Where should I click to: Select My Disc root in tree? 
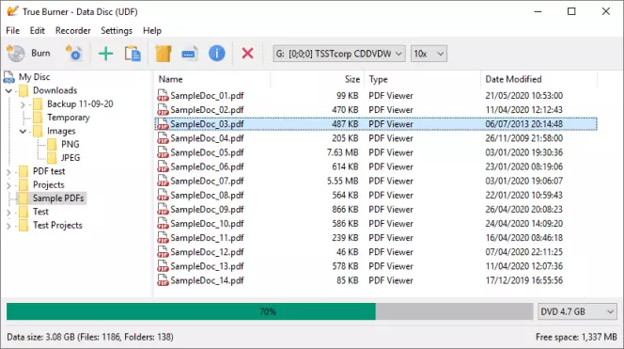[x=34, y=77]
